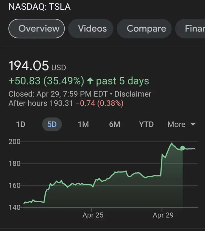Viewport: 205px width, 231px height.
Task: Select the 5D time range
Action: (52, 124)
